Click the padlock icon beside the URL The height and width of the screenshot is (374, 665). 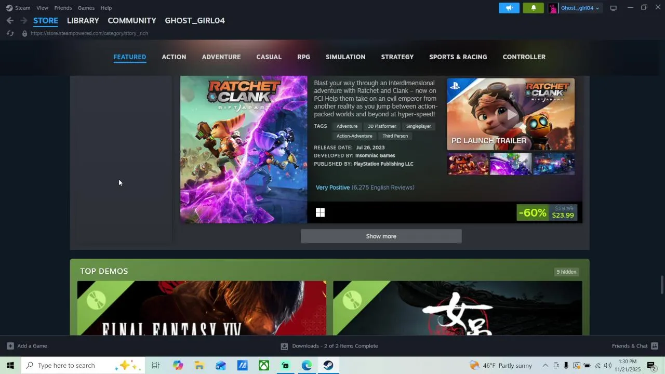tap(24, 33)
